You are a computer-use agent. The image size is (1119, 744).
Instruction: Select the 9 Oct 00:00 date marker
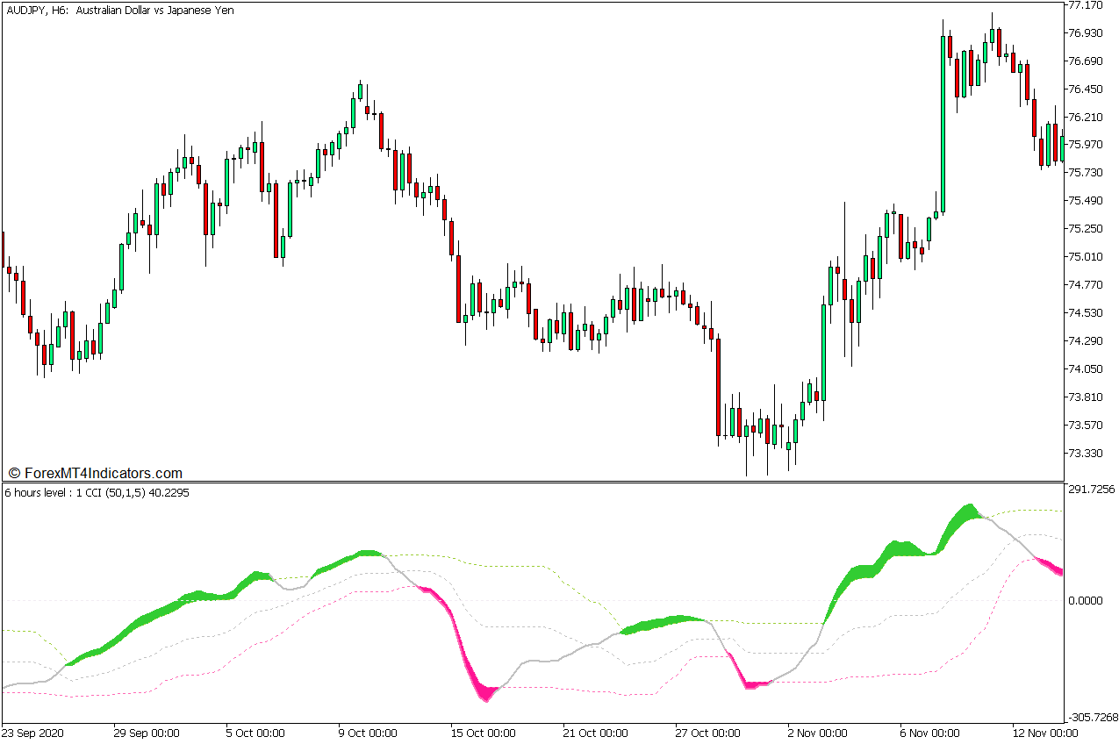tap(367, 733)
